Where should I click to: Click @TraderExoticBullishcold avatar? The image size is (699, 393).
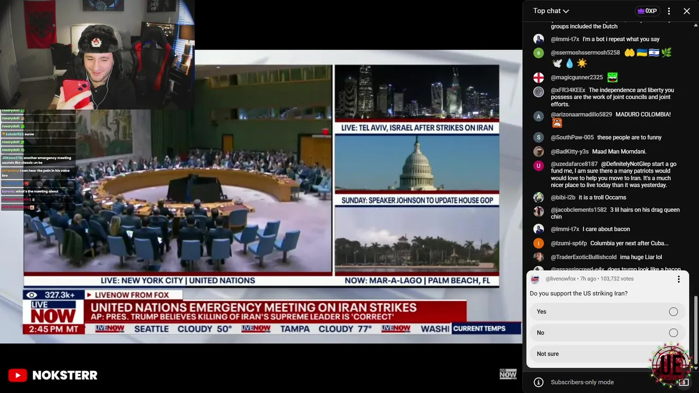(x=538, y=257)
